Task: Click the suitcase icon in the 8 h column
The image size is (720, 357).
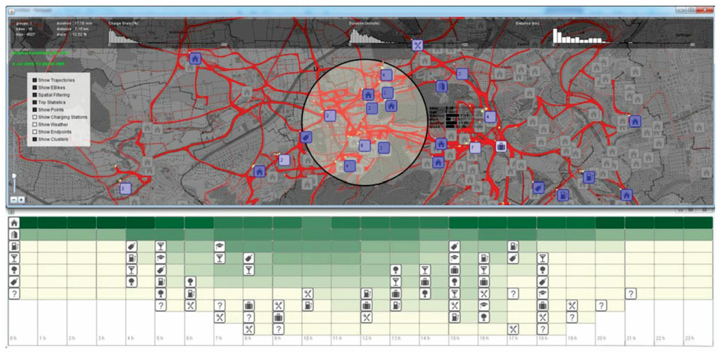Action: 249,305
